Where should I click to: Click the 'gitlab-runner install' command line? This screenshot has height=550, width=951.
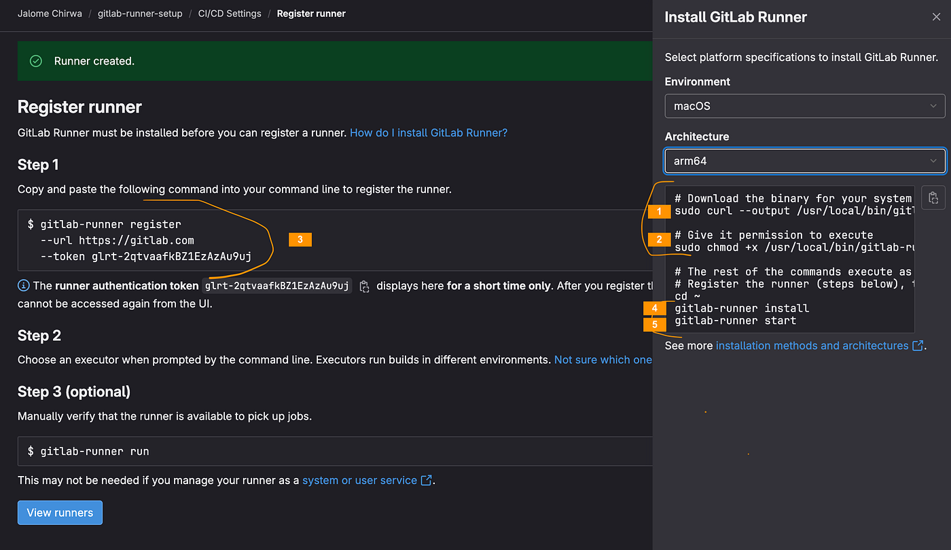(x=742, y=308)
